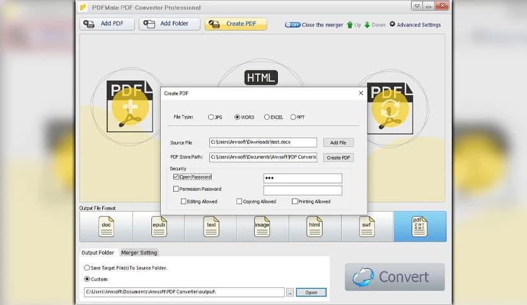Check Copying Allowed option

240,201
